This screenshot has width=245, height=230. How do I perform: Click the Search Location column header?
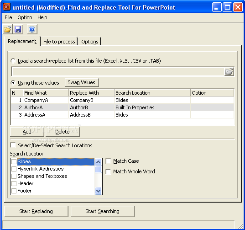tap(152, 93)
